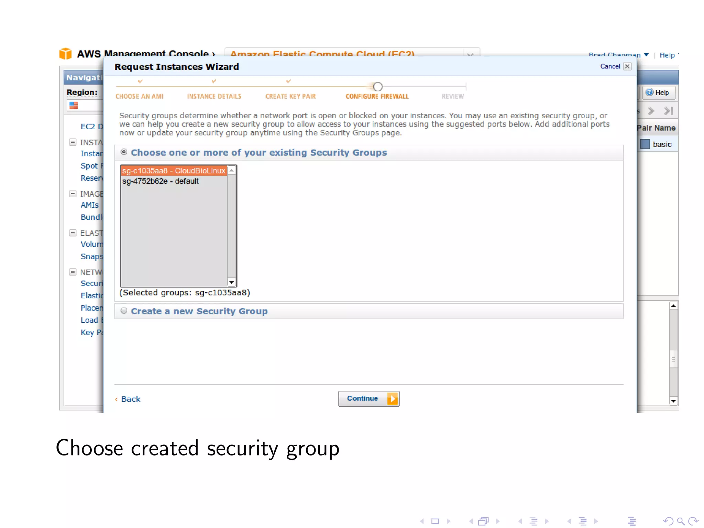Open Security Groups navigation link
Image resolution: width=704 pixels, height=528 pixels.
tap(92, 283)
